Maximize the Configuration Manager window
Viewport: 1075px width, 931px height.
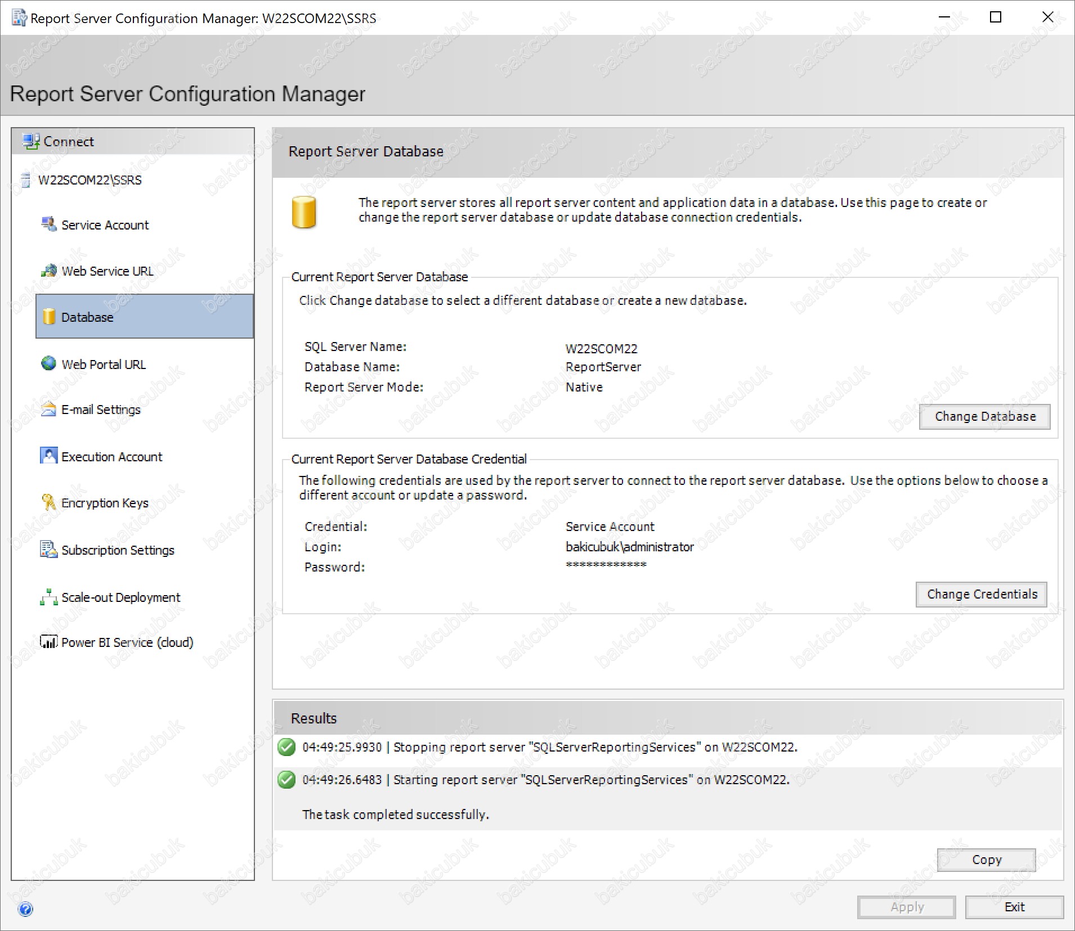(996, 17)
